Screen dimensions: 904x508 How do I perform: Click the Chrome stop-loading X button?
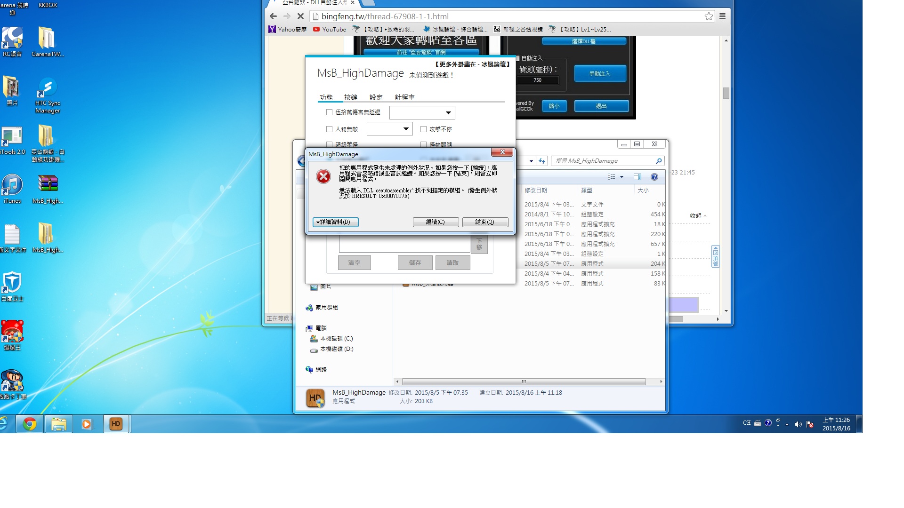(300, 16)
